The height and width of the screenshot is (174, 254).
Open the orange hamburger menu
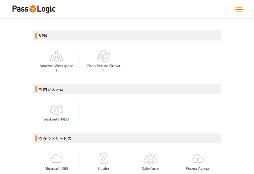[x=239, y=9]
